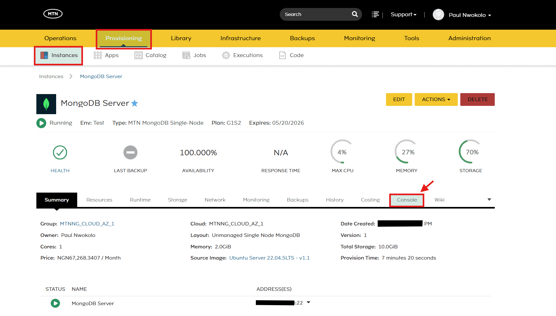Open the ACTIONS dropdown
The height and width of the screenshot is (316, 556).
pos(436,99)
